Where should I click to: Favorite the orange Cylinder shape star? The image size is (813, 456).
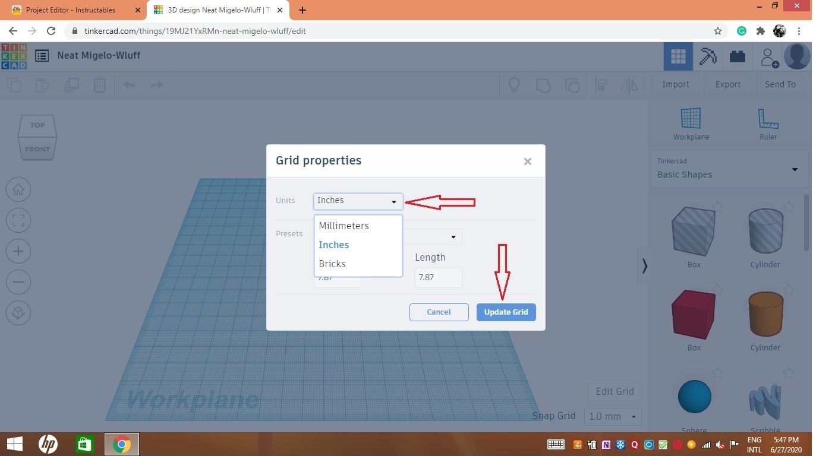789,290
